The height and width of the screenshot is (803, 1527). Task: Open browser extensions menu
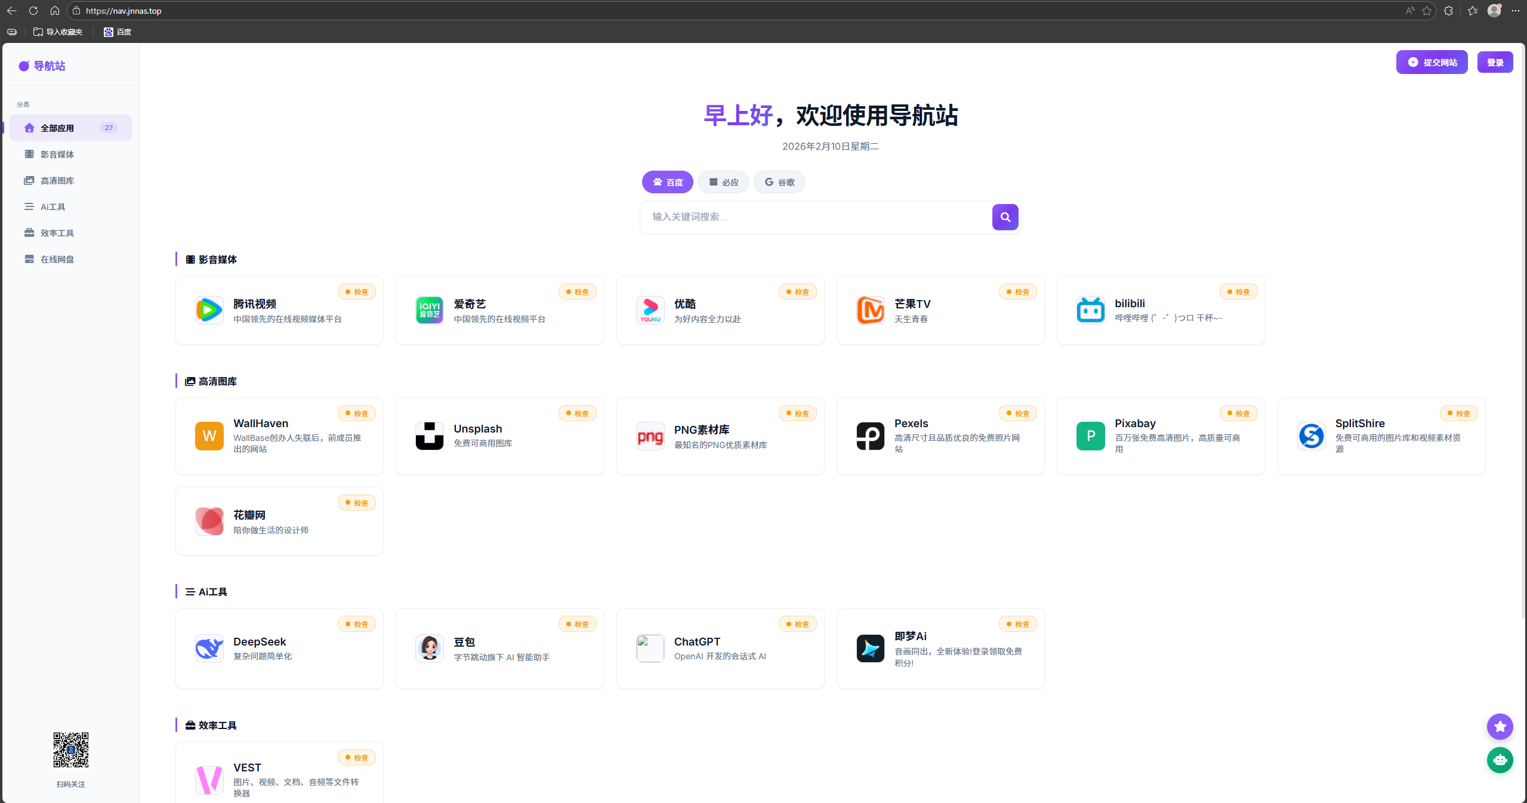[x=1448, y=11]
